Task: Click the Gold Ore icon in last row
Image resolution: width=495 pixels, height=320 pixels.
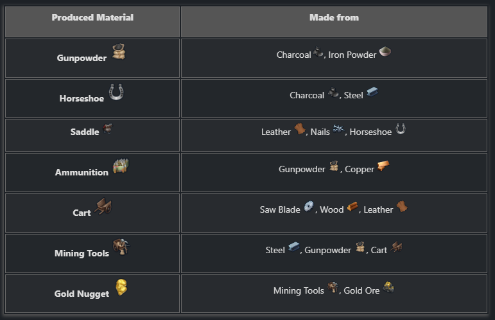Action: (388, 287)
